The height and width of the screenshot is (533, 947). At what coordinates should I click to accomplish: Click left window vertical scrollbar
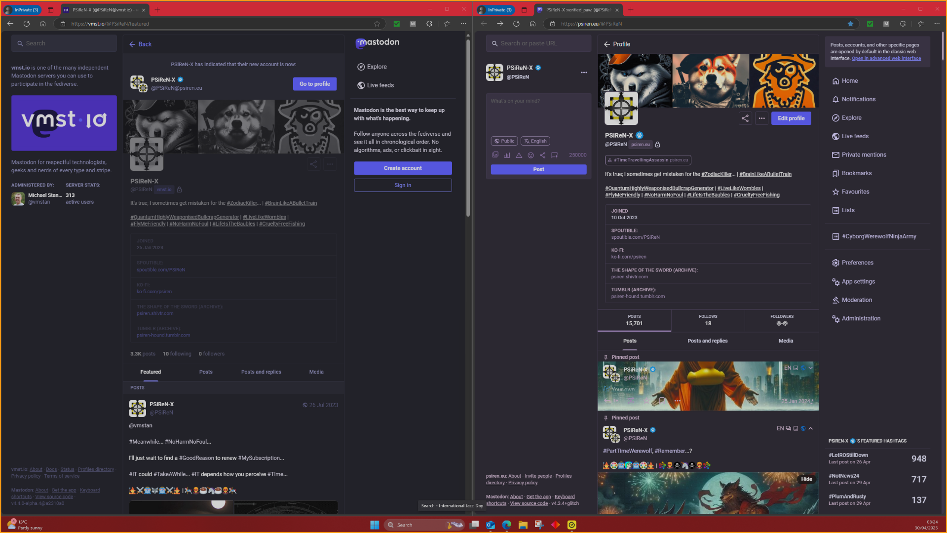click(468, 128)
